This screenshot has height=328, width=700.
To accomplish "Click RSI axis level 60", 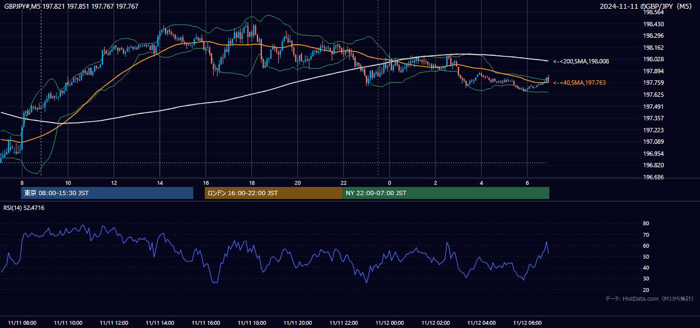I will click(646, 245).
